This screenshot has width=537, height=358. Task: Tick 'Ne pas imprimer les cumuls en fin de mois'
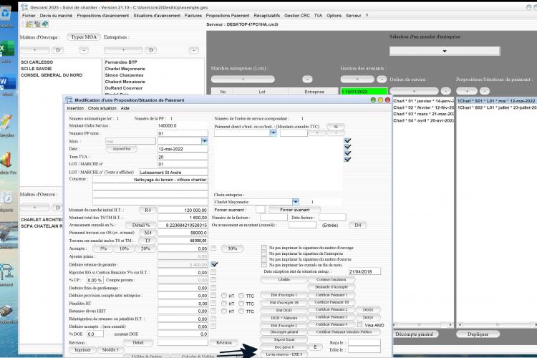(x=264, y=265)
